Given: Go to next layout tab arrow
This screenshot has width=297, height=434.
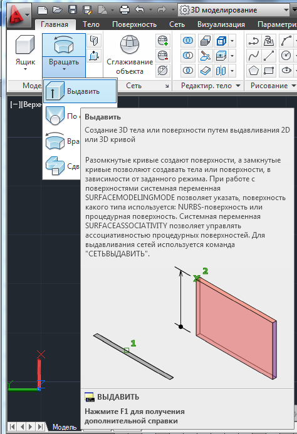Looking at the screenshot, I should coord(31,426).
